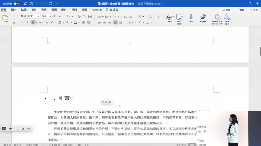The height and width of the screenshot is (146, 261).
Task: Click the Comments (批注) button
Action: (226, 10)
